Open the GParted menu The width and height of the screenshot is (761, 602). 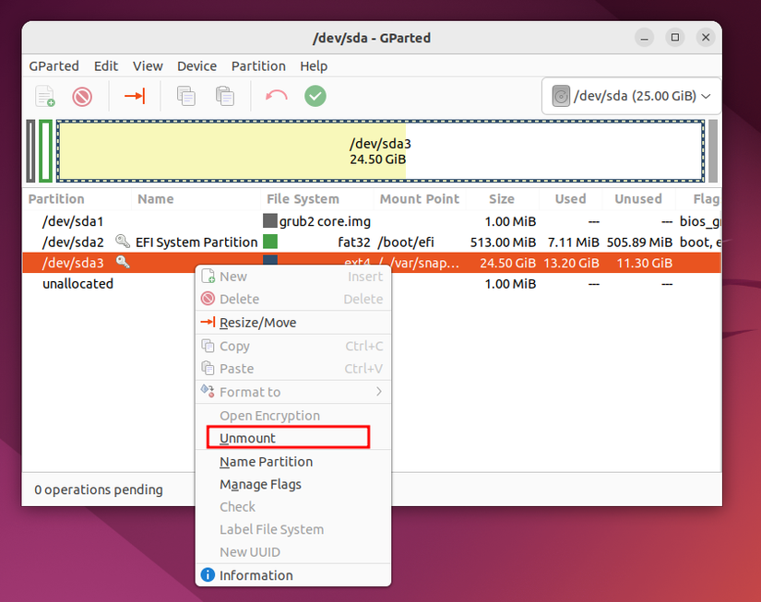(54, 65)
